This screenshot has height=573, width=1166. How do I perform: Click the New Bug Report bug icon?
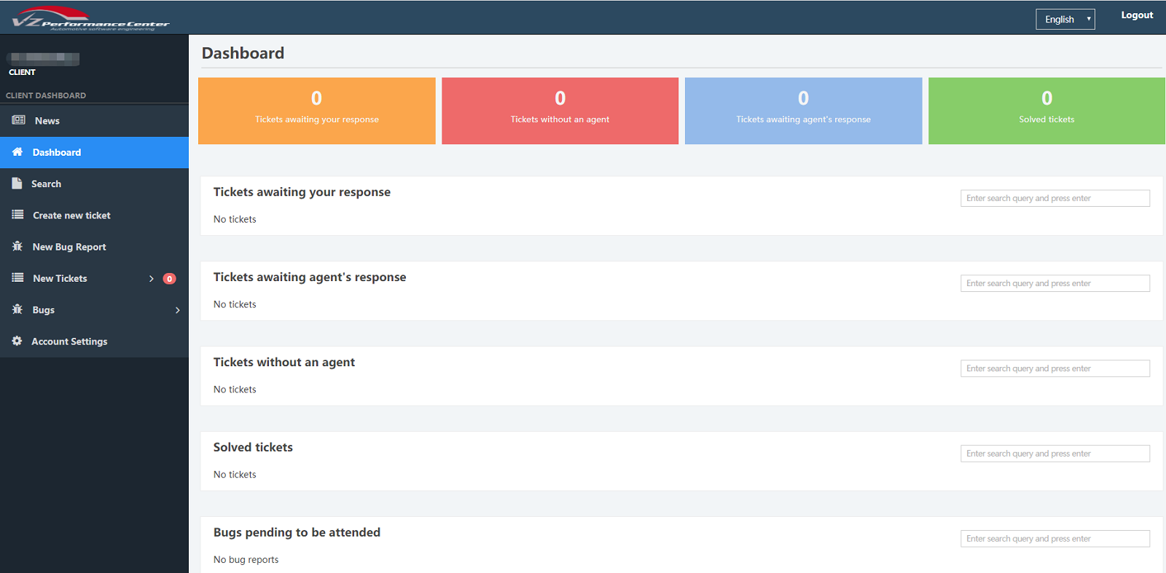(17, 246)
